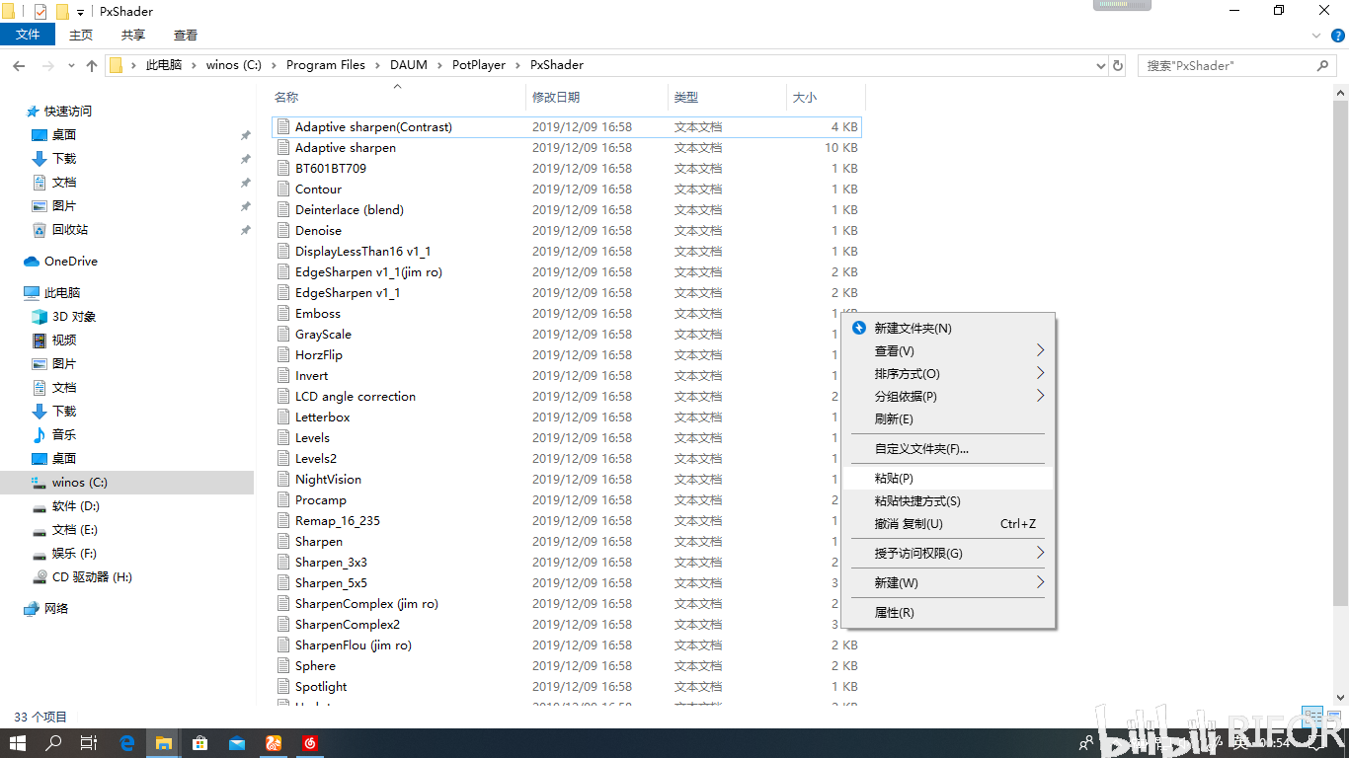The image size is (1349, 758).
Task: Click the New Folder icon in the title bar toolbar
Action: pos(62,12)
